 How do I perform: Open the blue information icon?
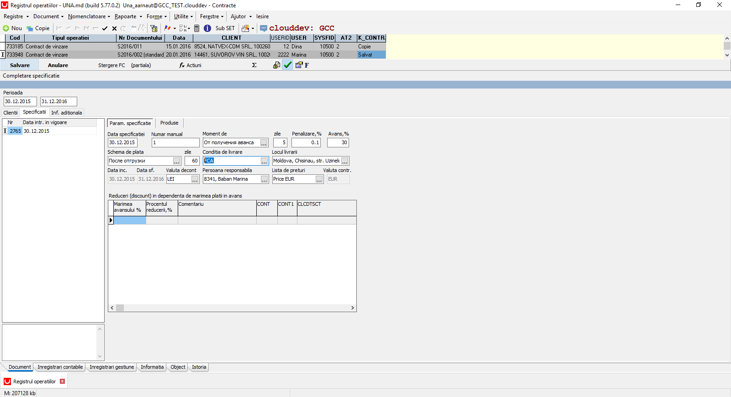(x=207, y=28)
